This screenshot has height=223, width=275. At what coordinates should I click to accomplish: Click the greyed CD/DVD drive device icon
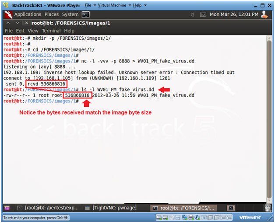pyautogui.click(x=172, y=218)
